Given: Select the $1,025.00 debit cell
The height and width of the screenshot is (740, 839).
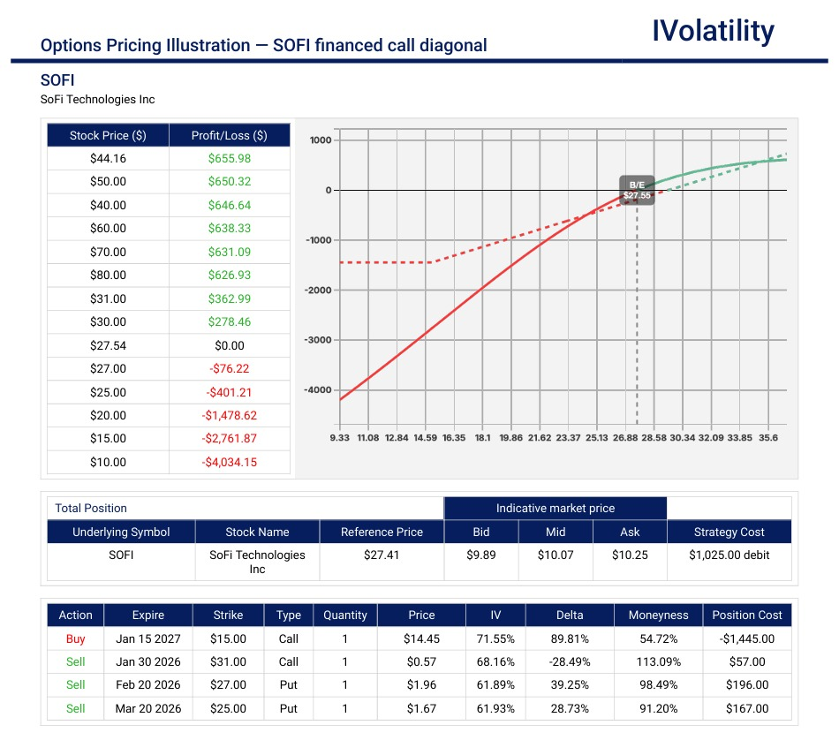Looking at the screenshot, I should click(x=729, y=555).
